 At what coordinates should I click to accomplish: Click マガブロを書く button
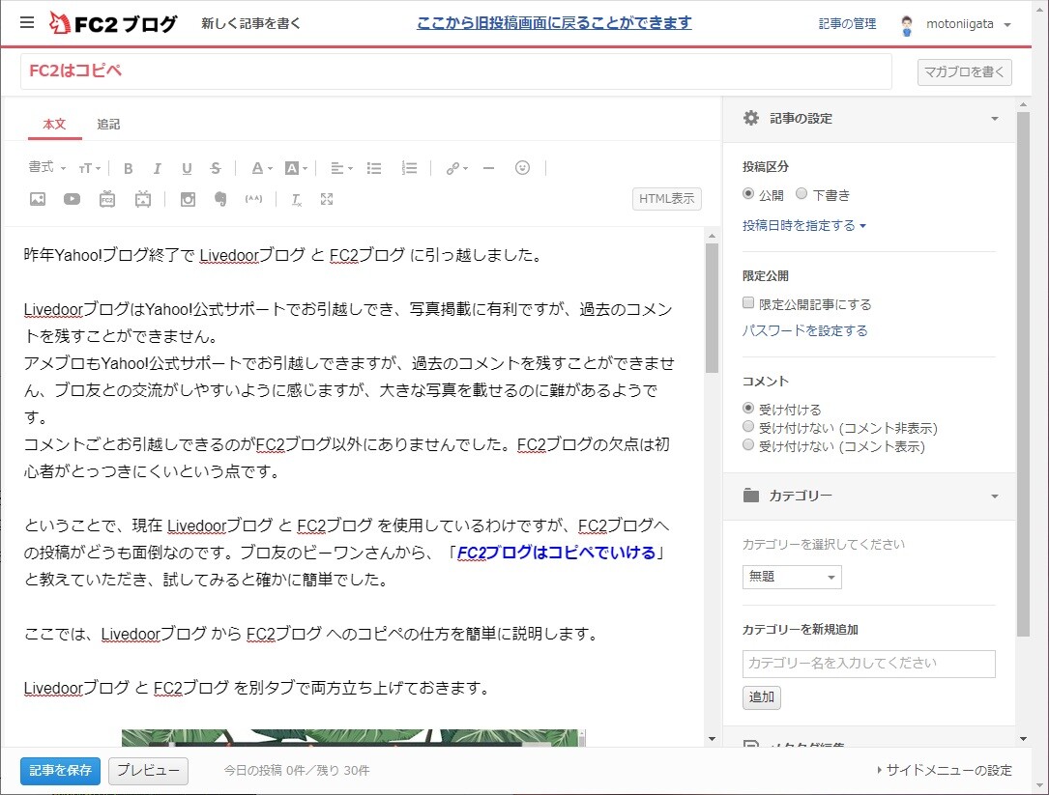[x=964, y=72]
